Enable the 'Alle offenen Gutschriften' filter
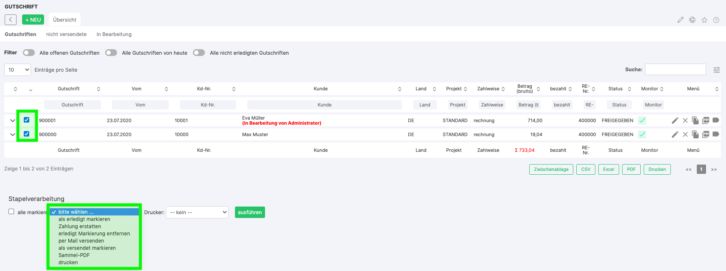Screen dimensions: 726x271 click(29, 53)
